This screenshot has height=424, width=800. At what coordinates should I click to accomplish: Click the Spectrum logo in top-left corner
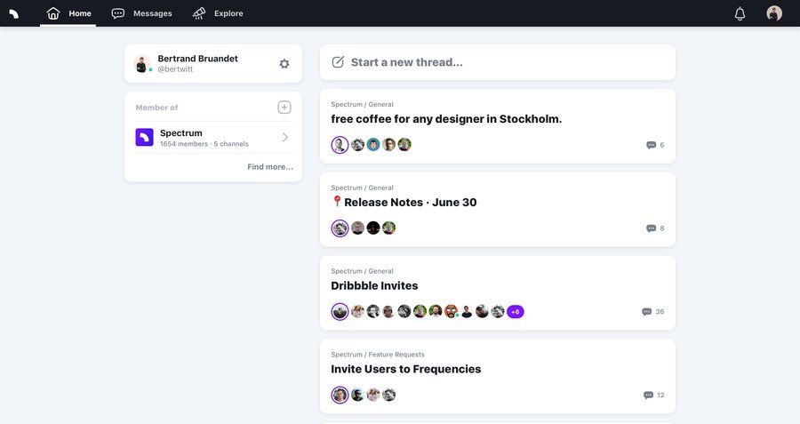(x=13, y=13)
